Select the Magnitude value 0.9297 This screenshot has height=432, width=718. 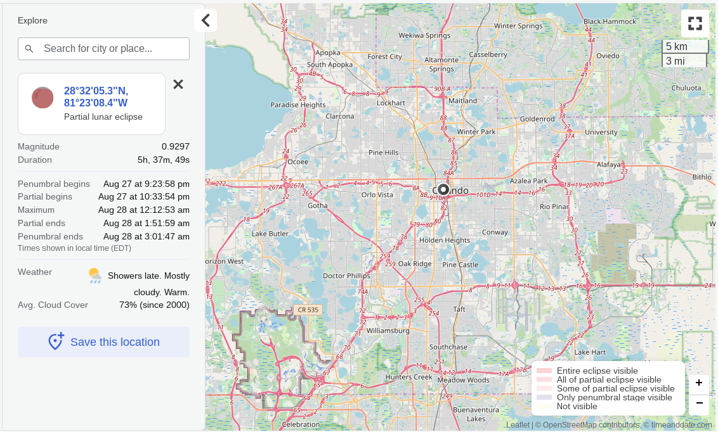point(176,146)
